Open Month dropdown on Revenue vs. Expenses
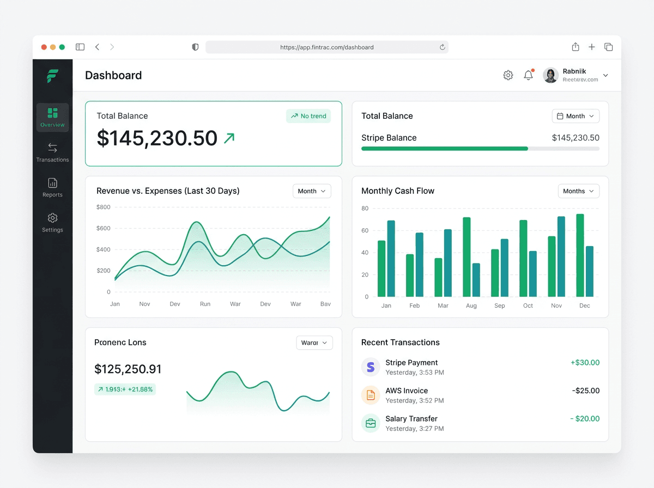This screenshot has height=488, width=654. coord(312,191)
